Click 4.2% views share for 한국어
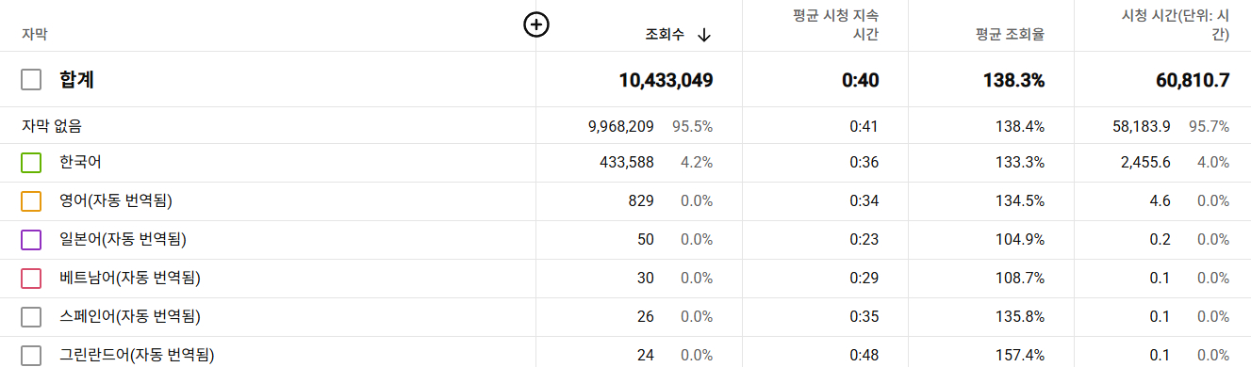This screenshot has height=367, width=1251. pos(697,163)
